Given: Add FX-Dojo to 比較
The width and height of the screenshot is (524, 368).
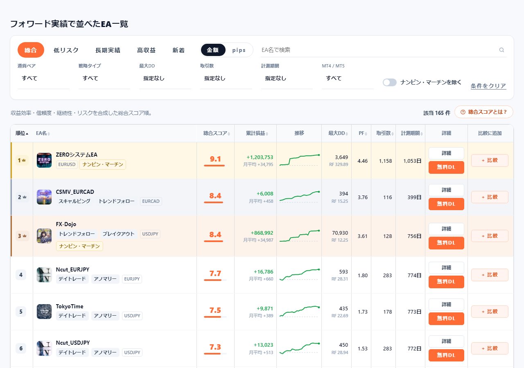Looking at the screenshot, I should pos(490,236).
